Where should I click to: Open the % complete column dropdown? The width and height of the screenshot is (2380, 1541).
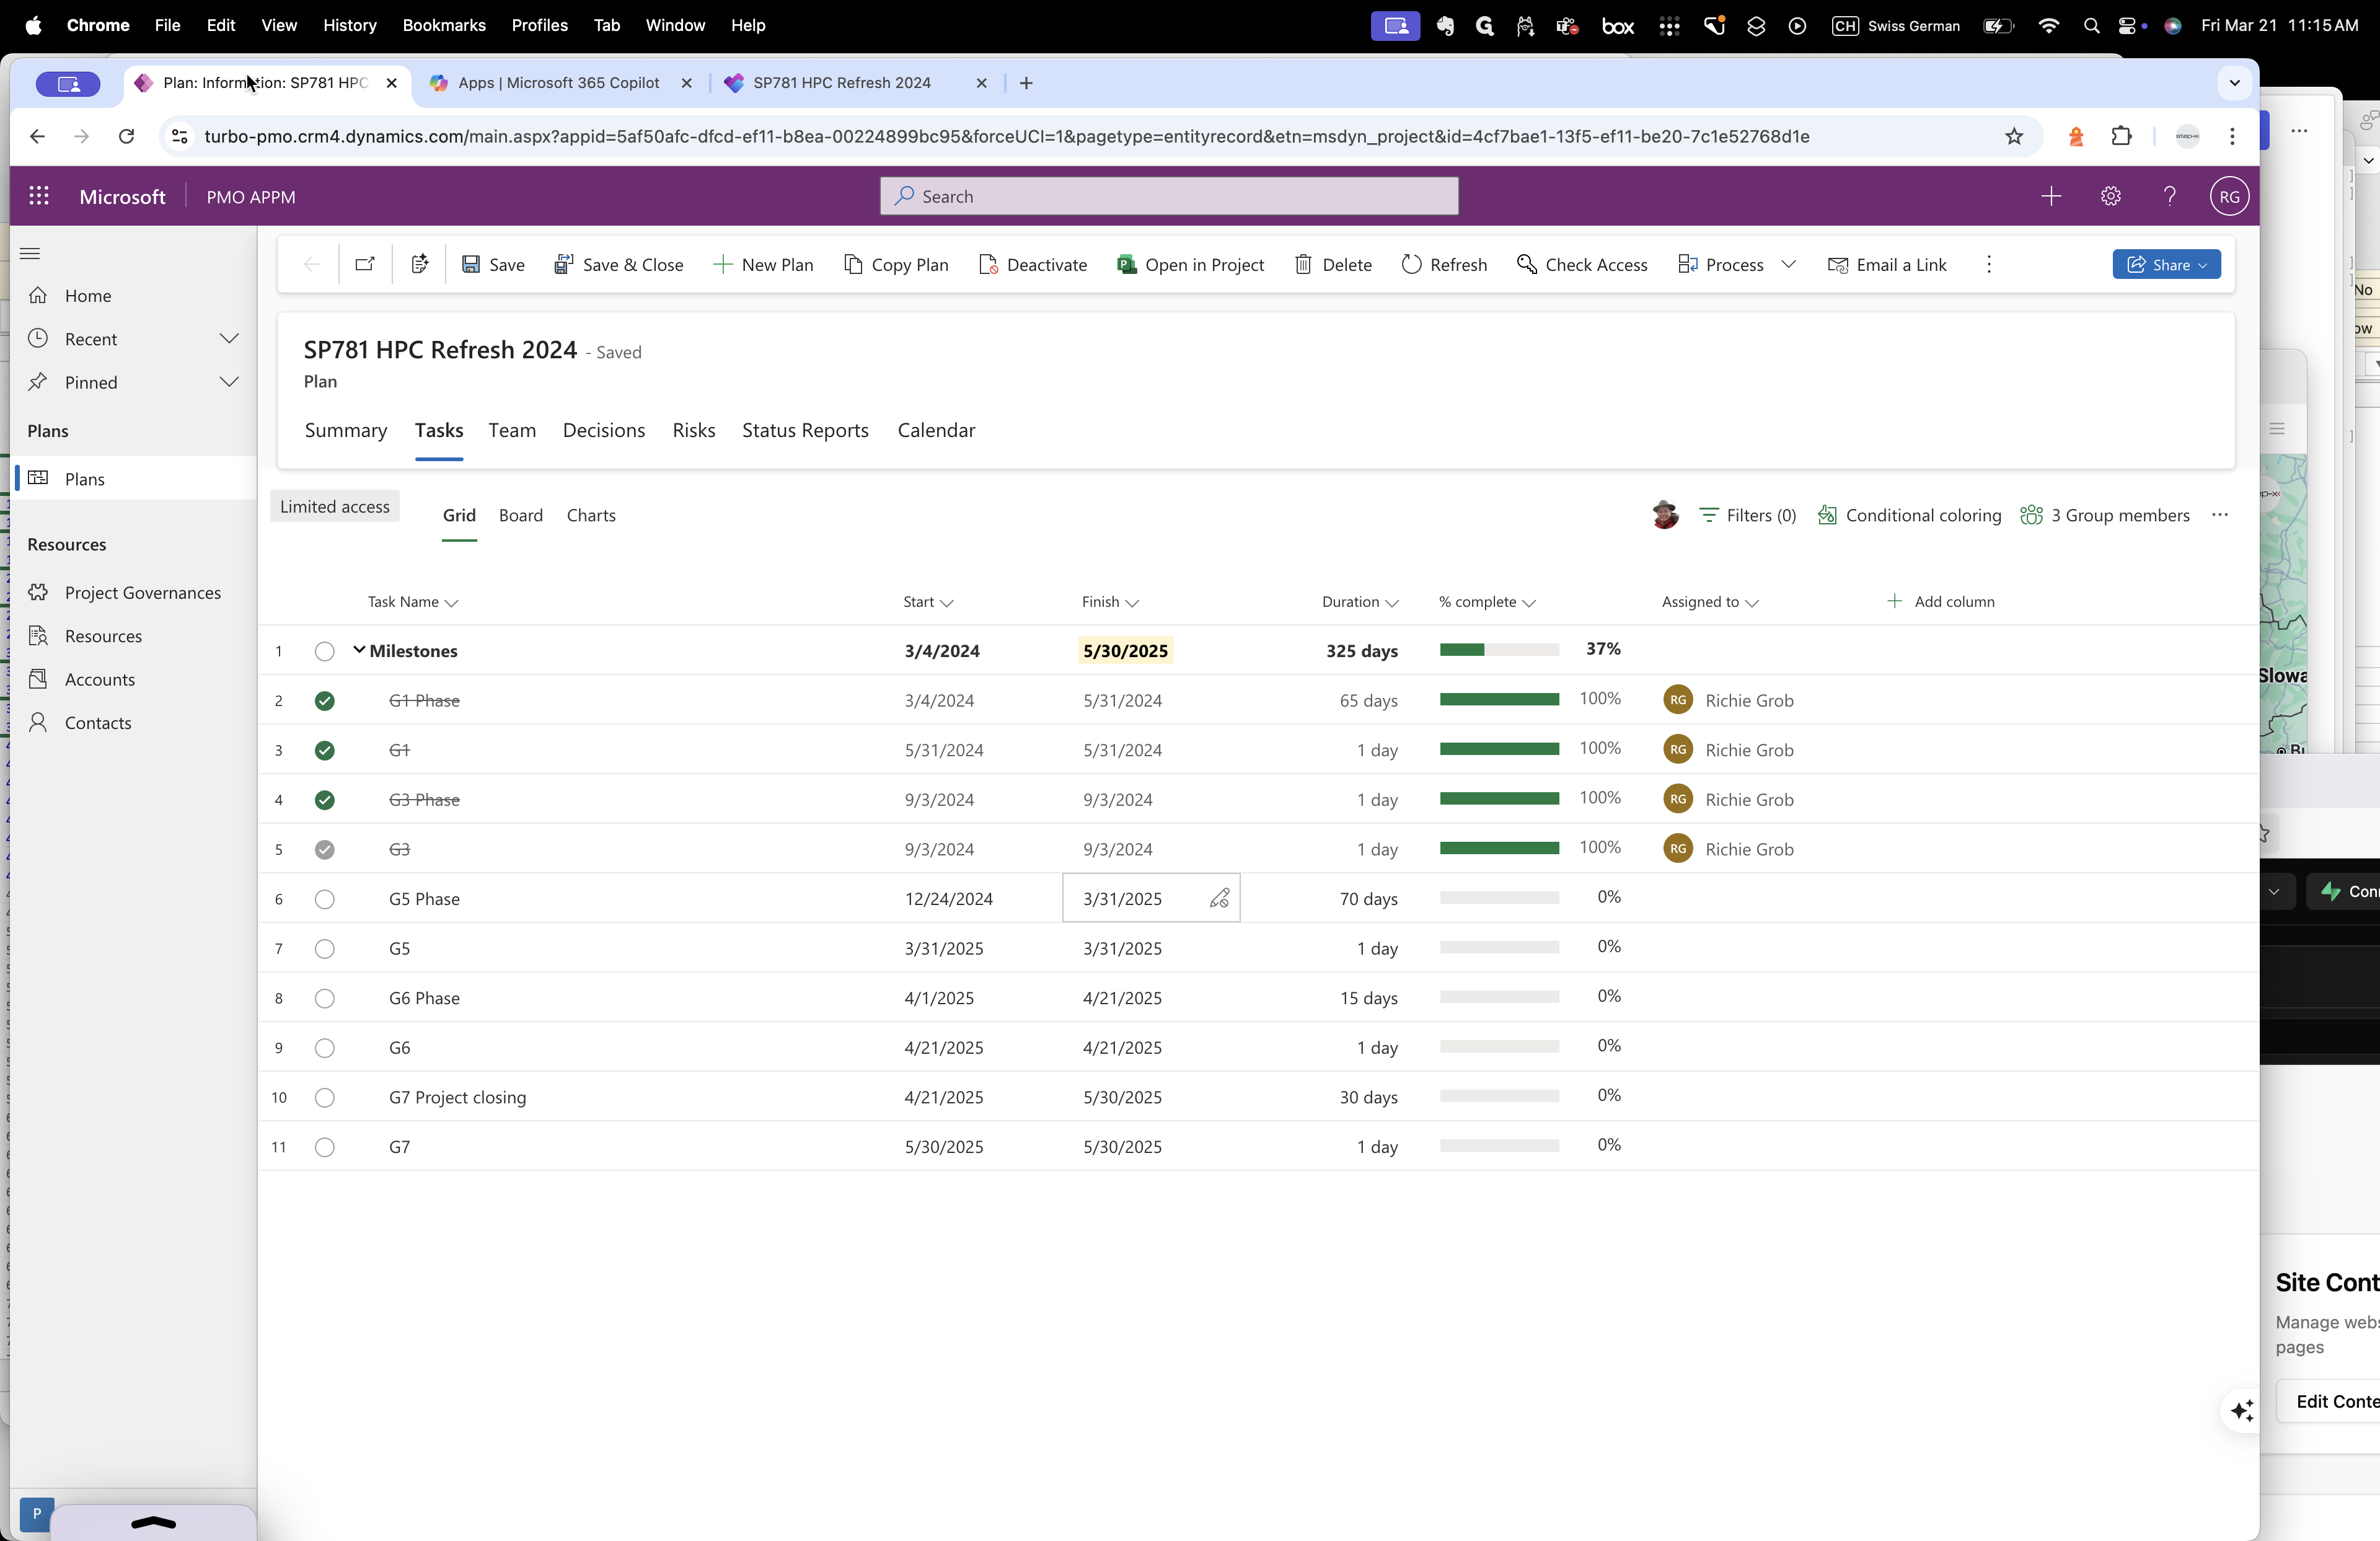point(1528,602)
